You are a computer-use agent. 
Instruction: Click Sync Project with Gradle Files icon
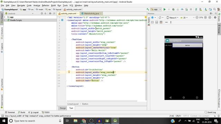pyautogui.click(x=196, y=9)
